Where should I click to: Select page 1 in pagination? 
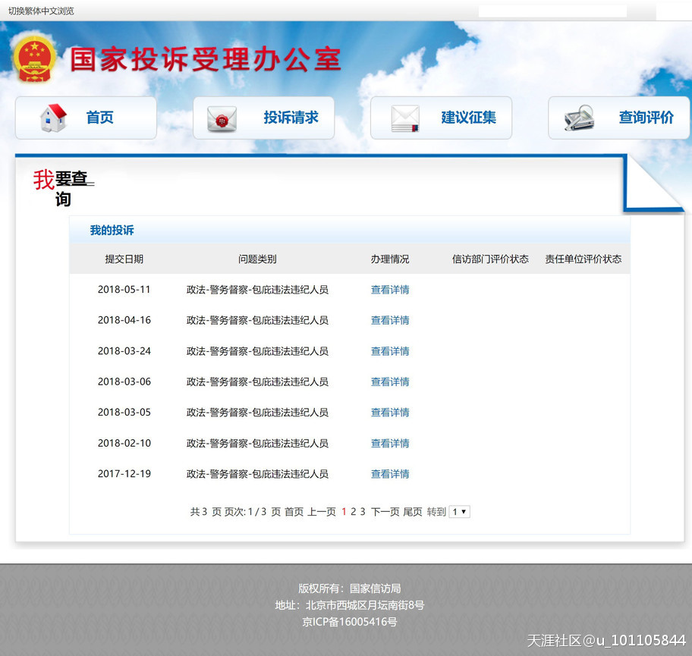coord(344,511)
